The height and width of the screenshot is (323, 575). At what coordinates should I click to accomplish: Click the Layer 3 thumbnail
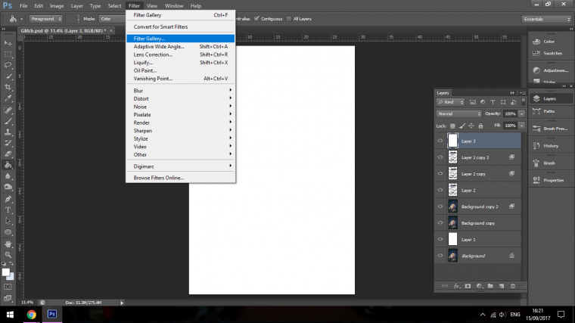[453, 141]
